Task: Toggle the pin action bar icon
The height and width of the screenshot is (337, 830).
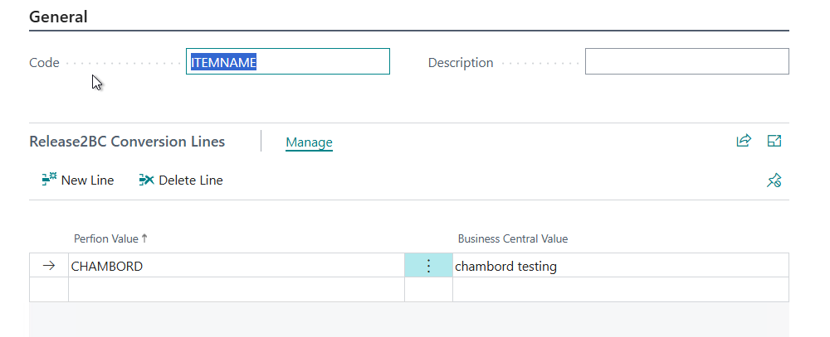Action: point(774,181)
